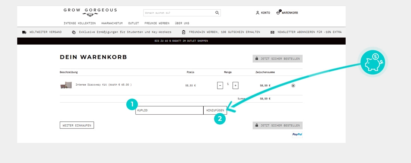Click the Grow Gorgeous logo
Image resolution: width=411 pixels, height=163 pixels.
[x=90, y=12]
